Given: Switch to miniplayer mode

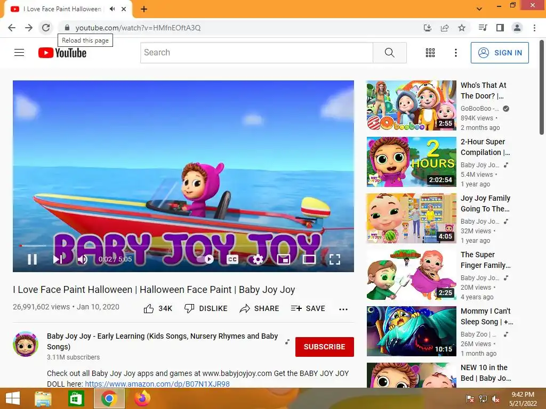Looking at the screenshot, I should 284,259.
